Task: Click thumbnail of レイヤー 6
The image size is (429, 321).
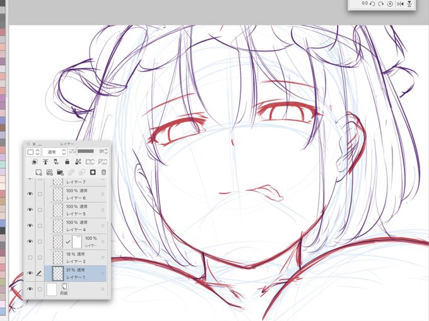Action: coord(58,194)
